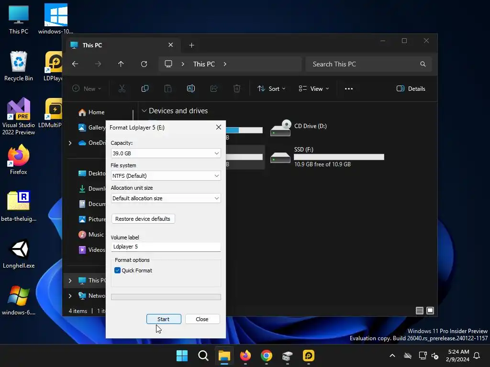Open Visual Studio 2022 Preview shortcut
This screenshot has height=367, width=490.
click(x=19, y=116)
